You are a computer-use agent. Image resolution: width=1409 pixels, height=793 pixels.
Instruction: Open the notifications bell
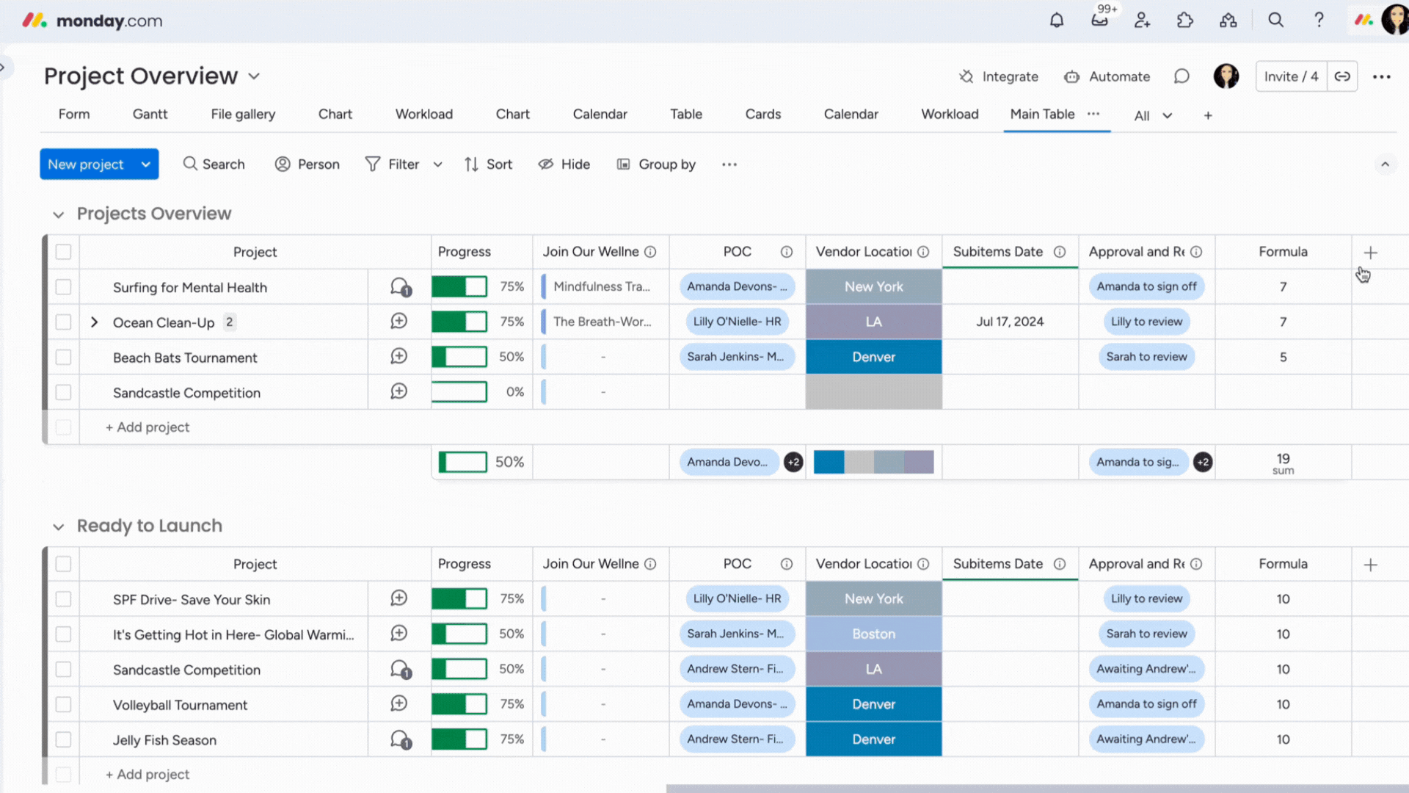(1057, 21)
